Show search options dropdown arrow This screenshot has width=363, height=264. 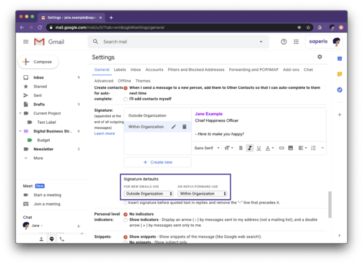pos(261,42)
